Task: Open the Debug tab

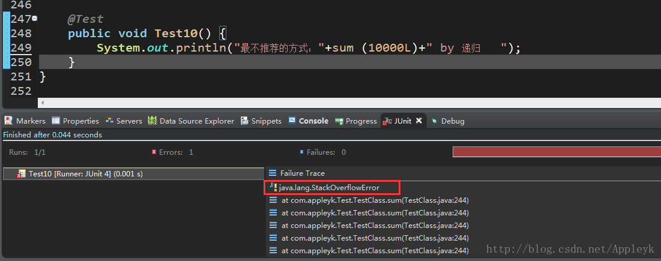Action: coord(448,121)
